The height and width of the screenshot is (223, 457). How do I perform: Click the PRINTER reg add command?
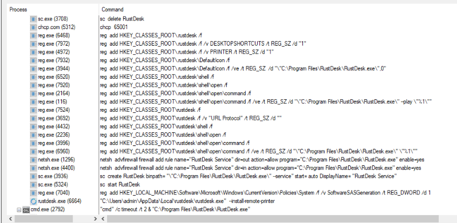[x=187, y=52]
